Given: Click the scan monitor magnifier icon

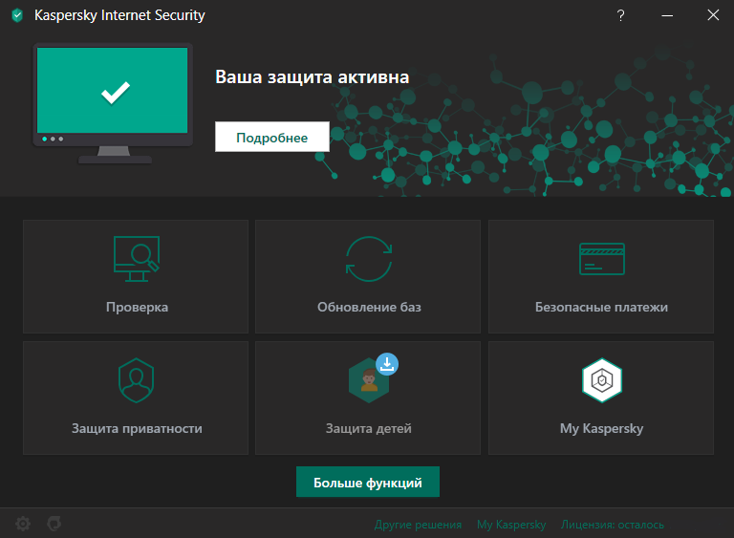Looking at the screenshot, I should (137, 258).
